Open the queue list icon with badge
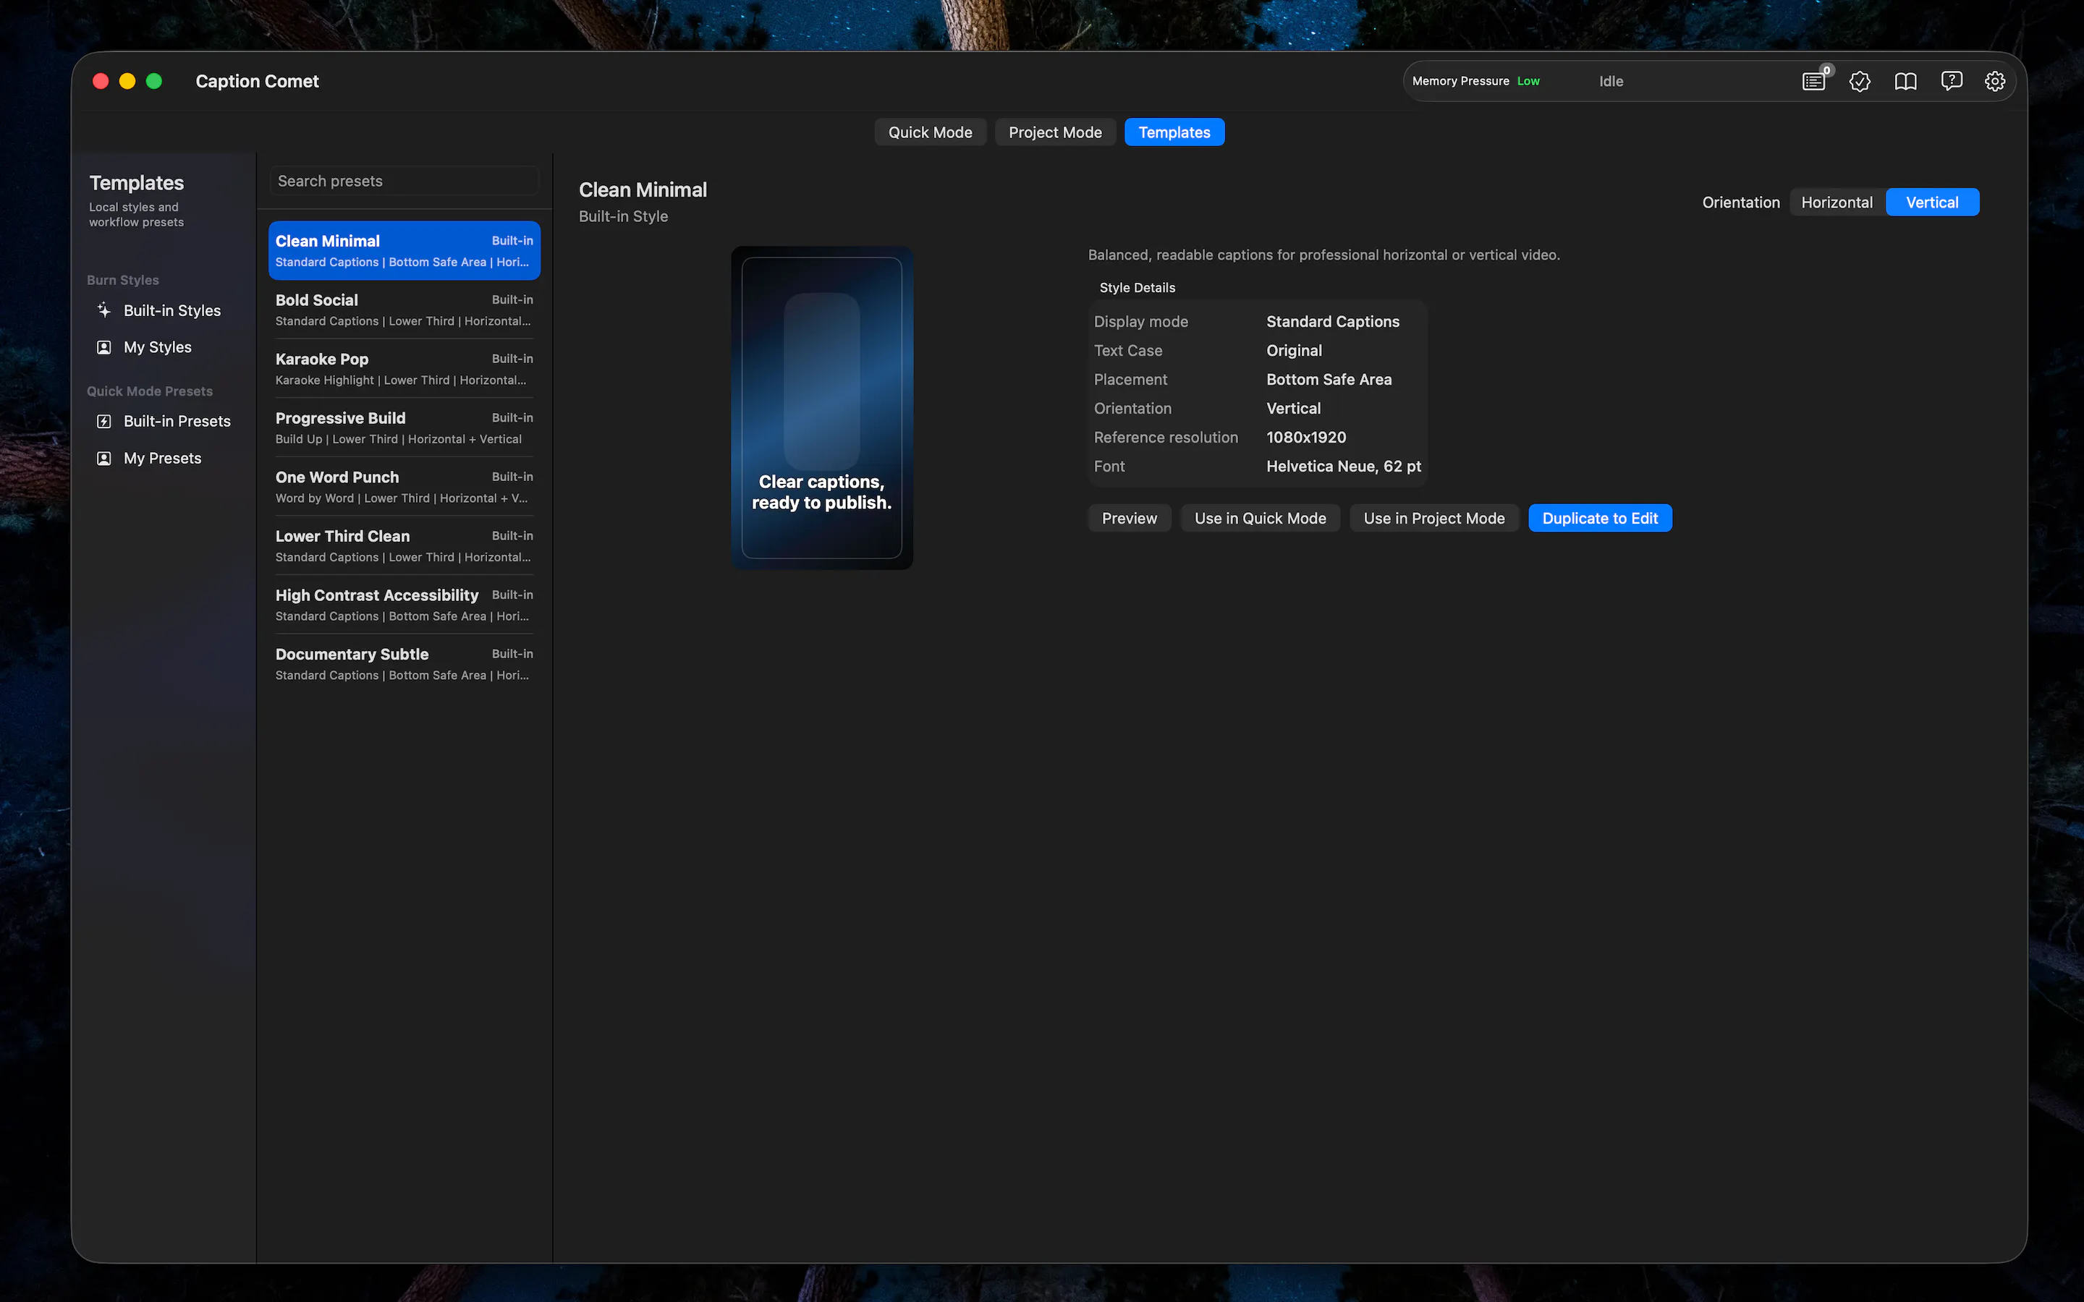 (x=1813, y=81)
